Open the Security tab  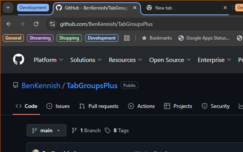pos(216,106)
